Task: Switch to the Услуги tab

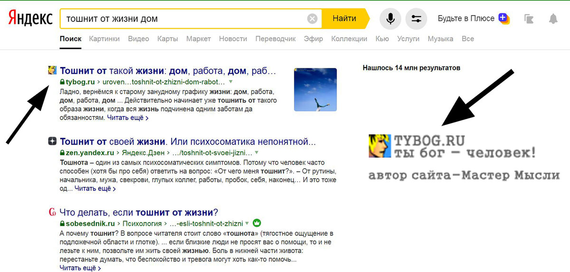Action: (x=408, y=39)
